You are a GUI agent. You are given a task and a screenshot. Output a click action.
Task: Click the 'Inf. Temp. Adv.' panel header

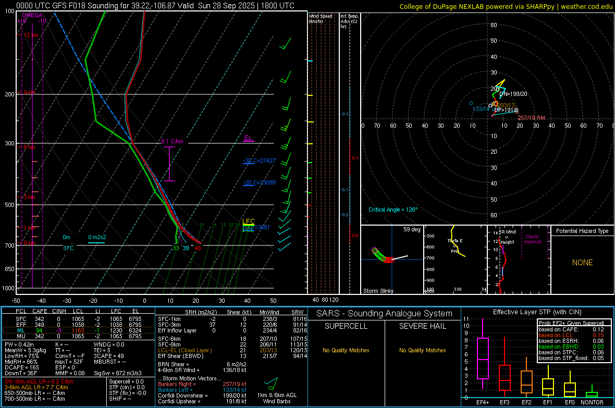pyautogui.click(x=349, y=21)
